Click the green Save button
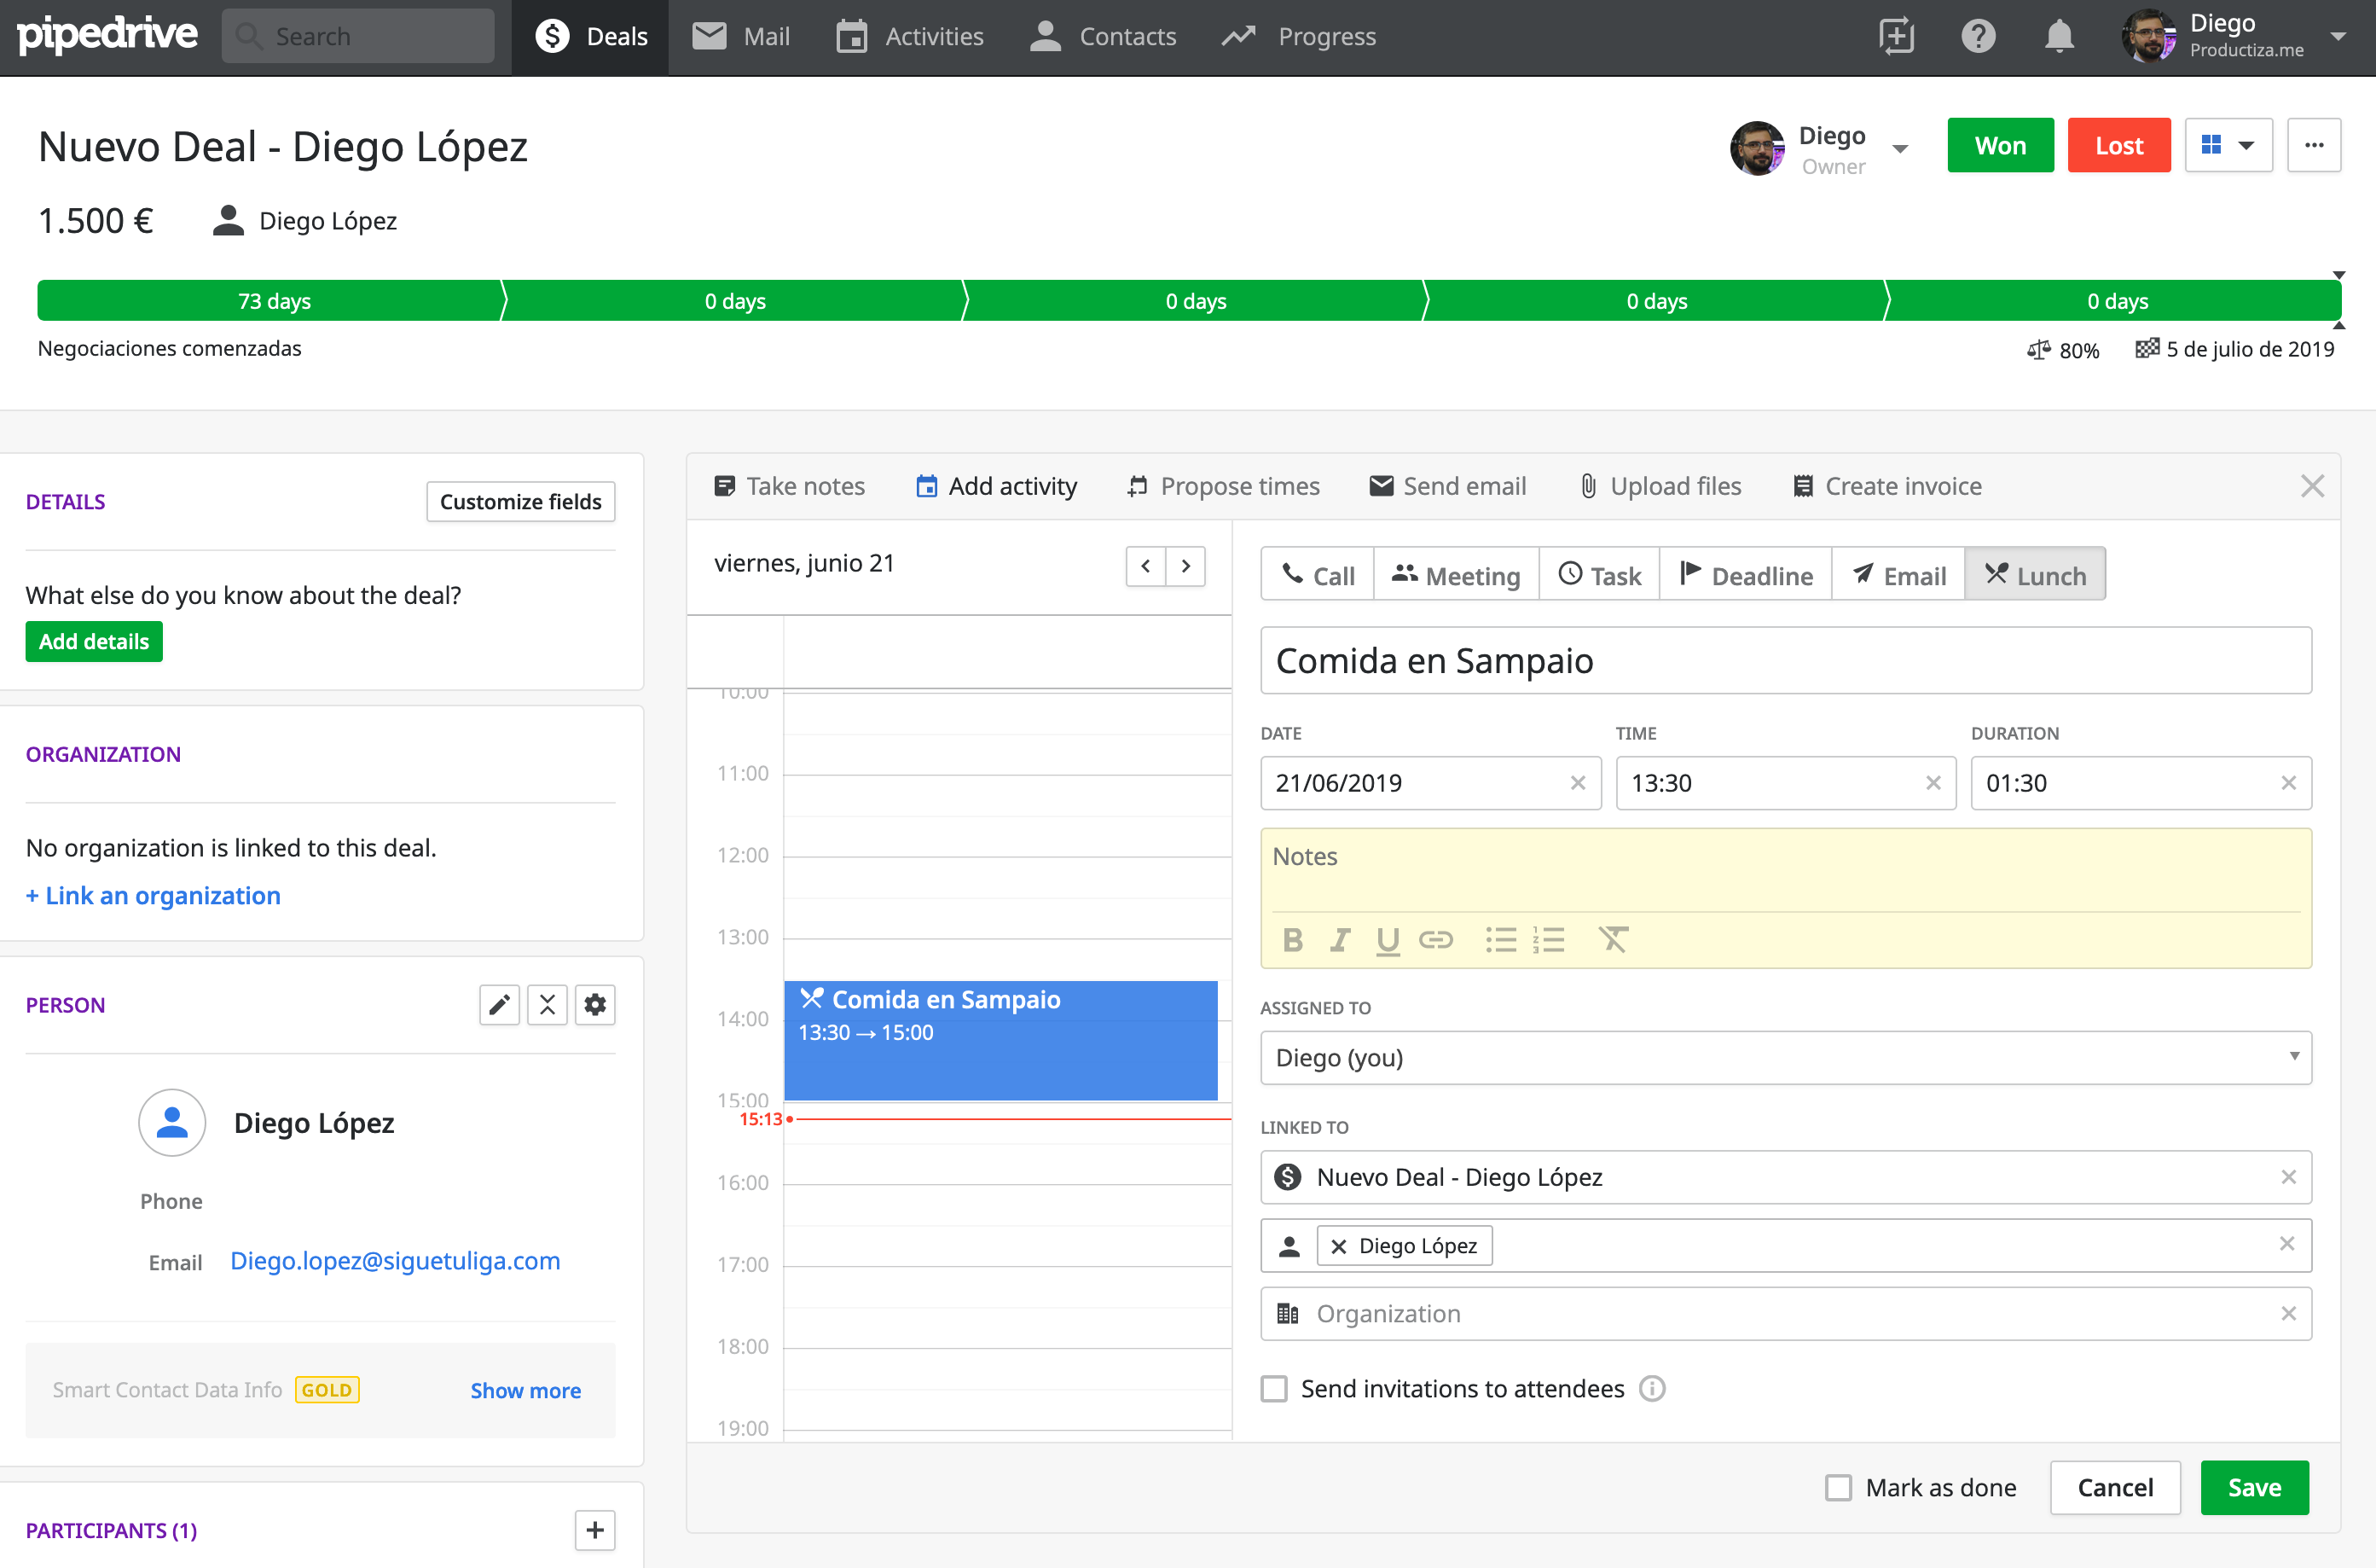The height and width of the screenshot is (1568, 2376). (2254, 1488)
